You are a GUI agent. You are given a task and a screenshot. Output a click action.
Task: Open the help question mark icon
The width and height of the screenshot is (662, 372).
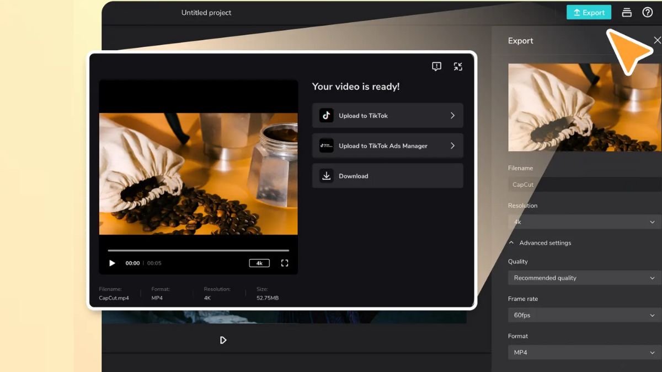click(648, 12)
